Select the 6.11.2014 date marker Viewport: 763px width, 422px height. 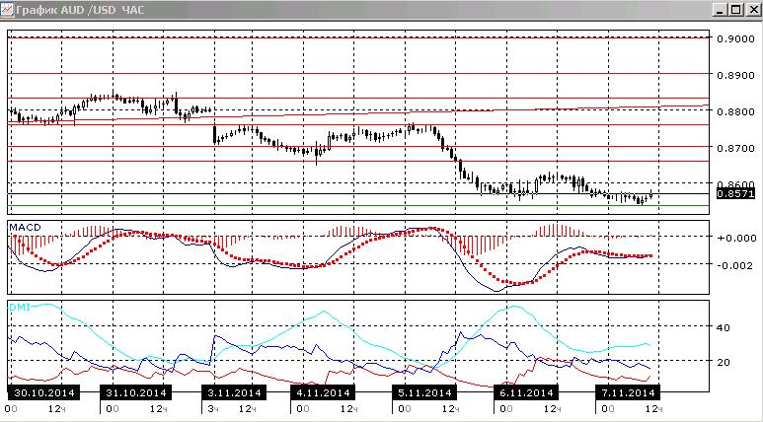tap(526, 392)
